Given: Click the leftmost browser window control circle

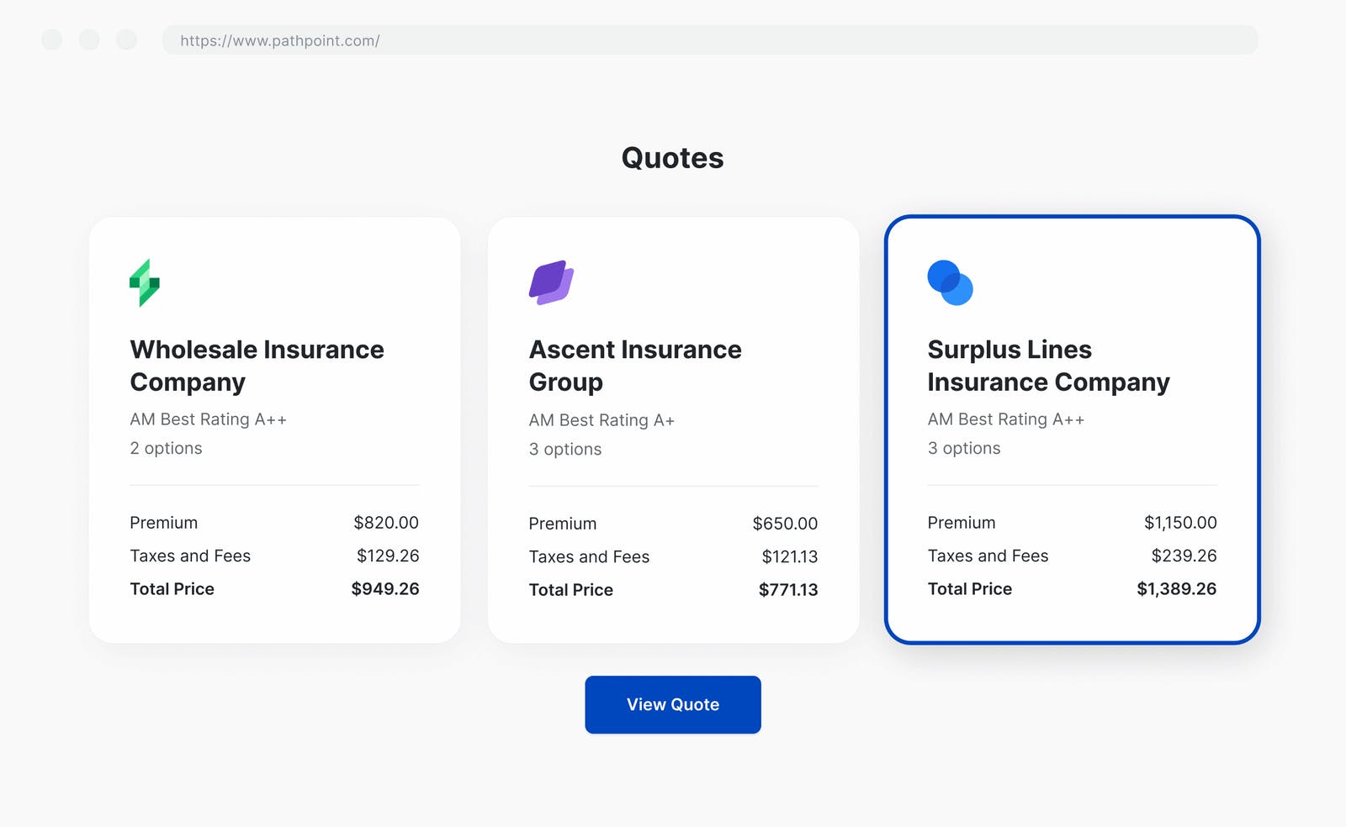Looking at the screenshot, I should click(51, 40).
